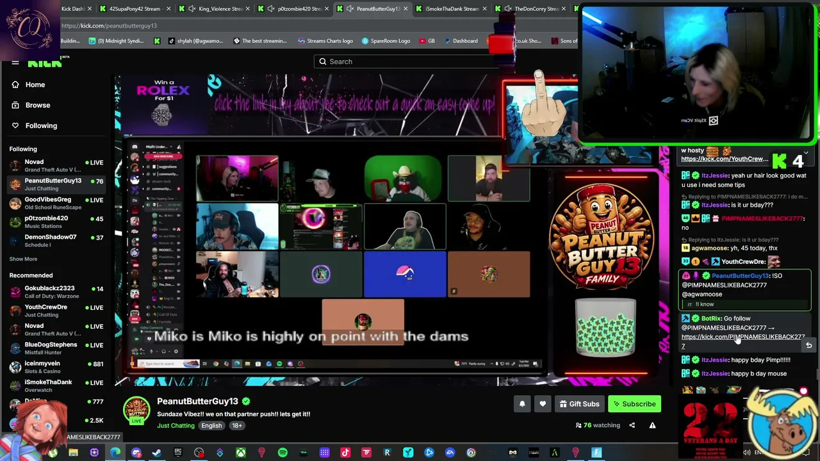Open the kick.com/YouthCrewDre link in chat
This screenshot has width=820, height=461.
(x=724, y=159)
